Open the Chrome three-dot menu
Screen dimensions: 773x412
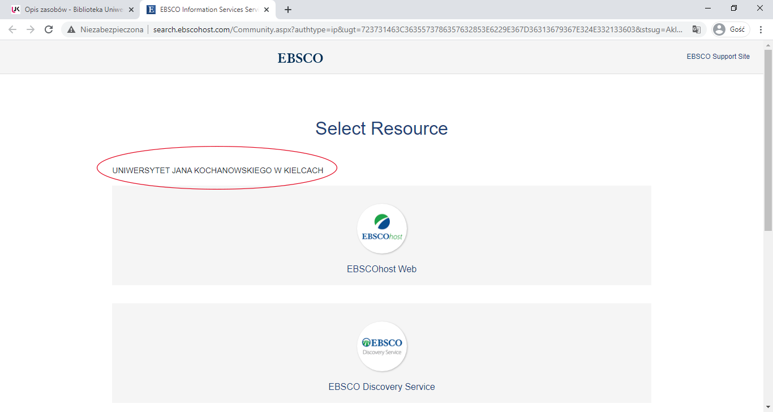761,29
